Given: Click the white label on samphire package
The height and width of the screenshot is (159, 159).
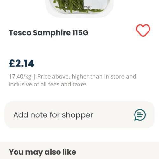Looking at the screenshot, I should (x=96, y=5).
